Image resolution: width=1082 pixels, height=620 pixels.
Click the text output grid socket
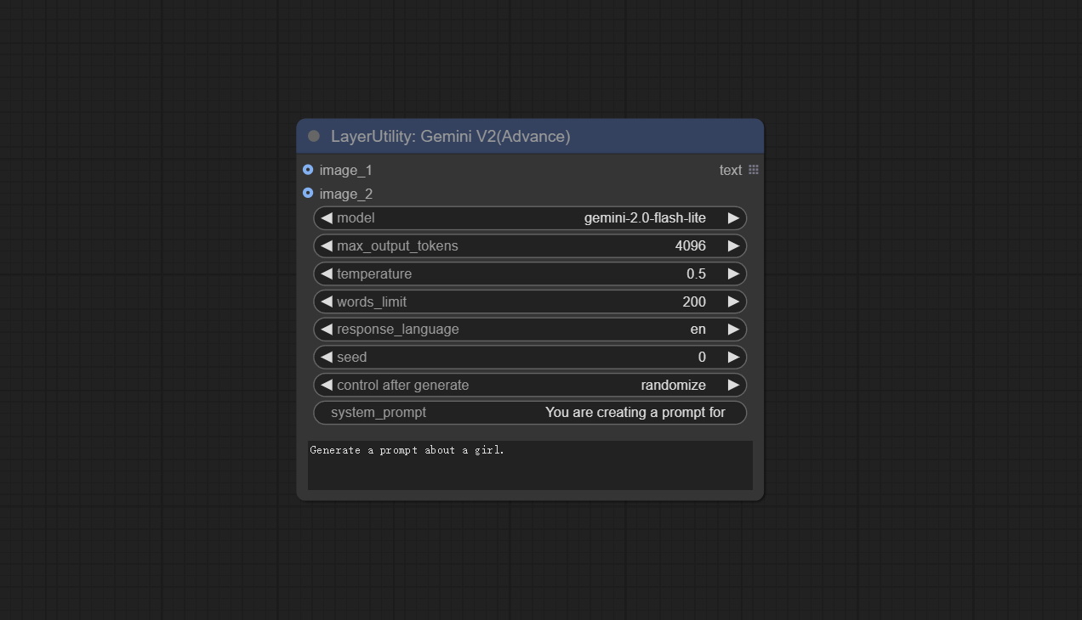(x=754, y=170)
